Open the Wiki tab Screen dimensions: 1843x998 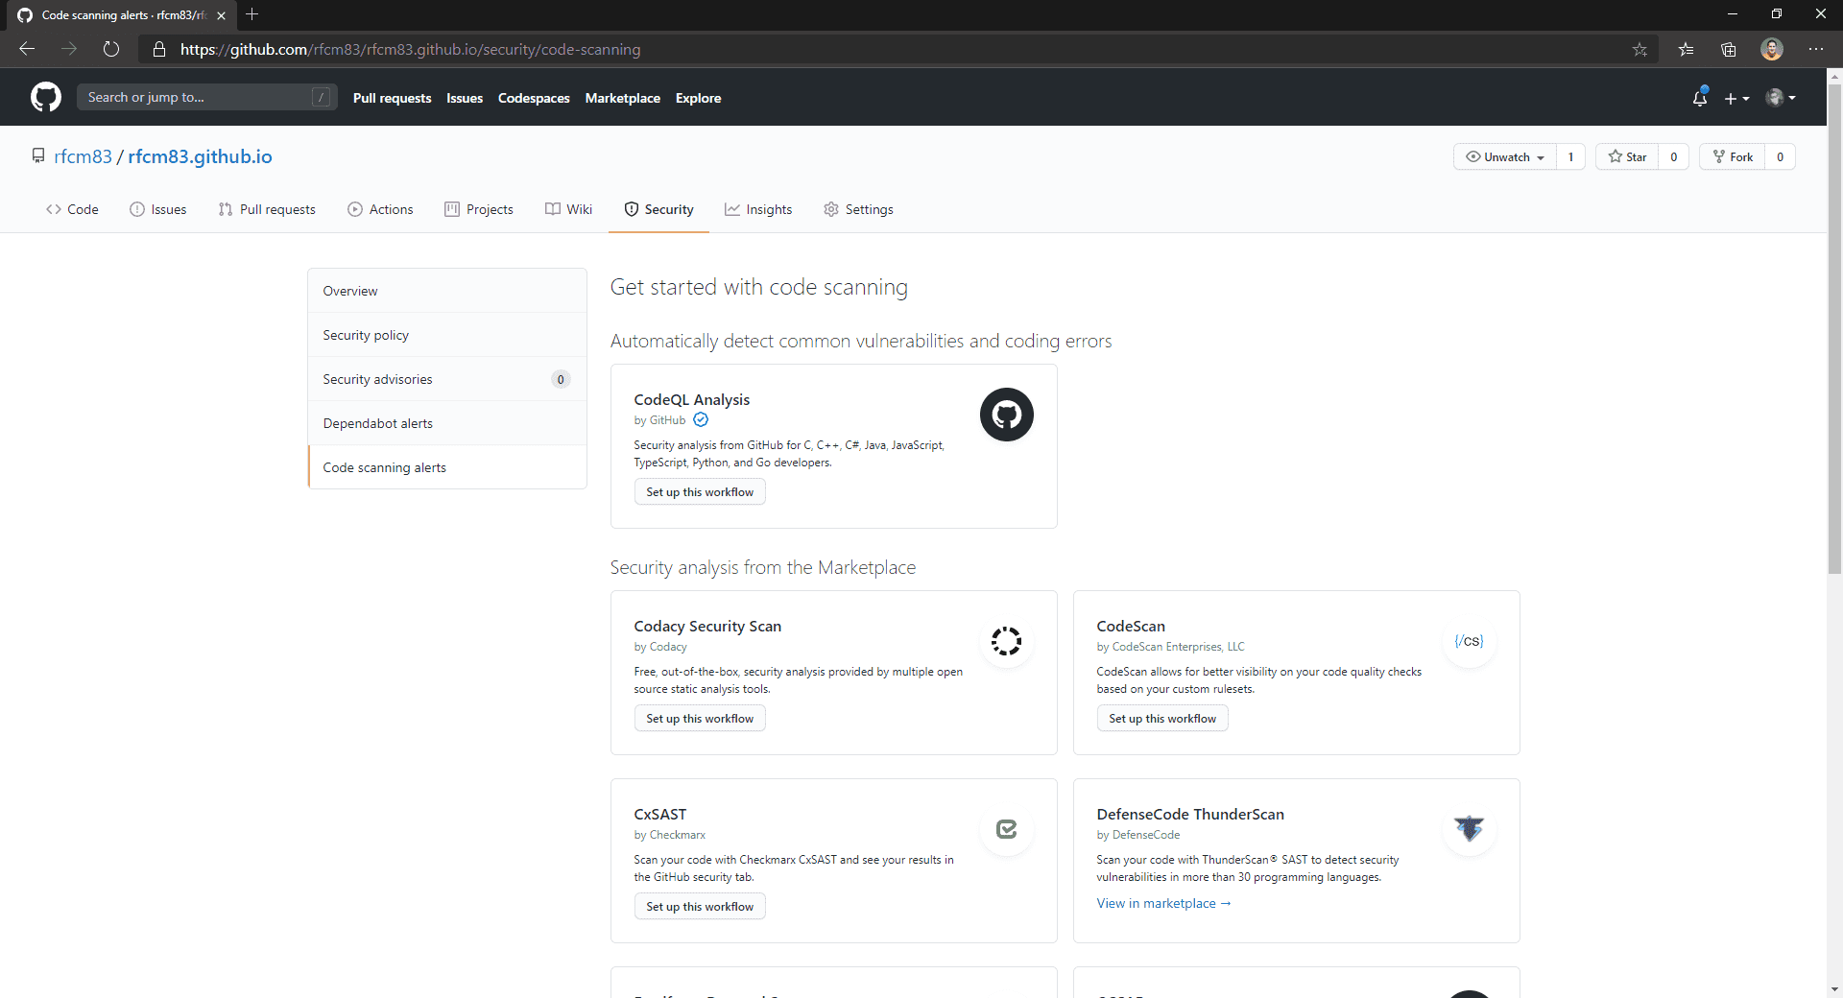(568, 209)
